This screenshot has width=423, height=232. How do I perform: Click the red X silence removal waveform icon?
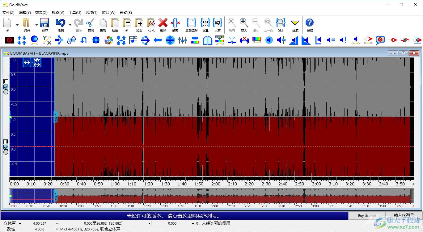tap(244, 40)
